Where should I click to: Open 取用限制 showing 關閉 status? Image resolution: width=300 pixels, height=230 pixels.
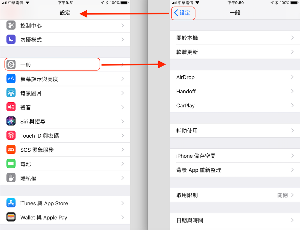click(235, 195)
